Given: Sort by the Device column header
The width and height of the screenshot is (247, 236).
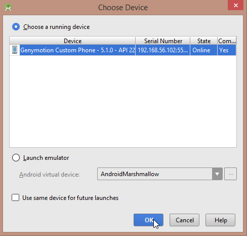Looking at the screenshot, I should [x=72, y=41].
